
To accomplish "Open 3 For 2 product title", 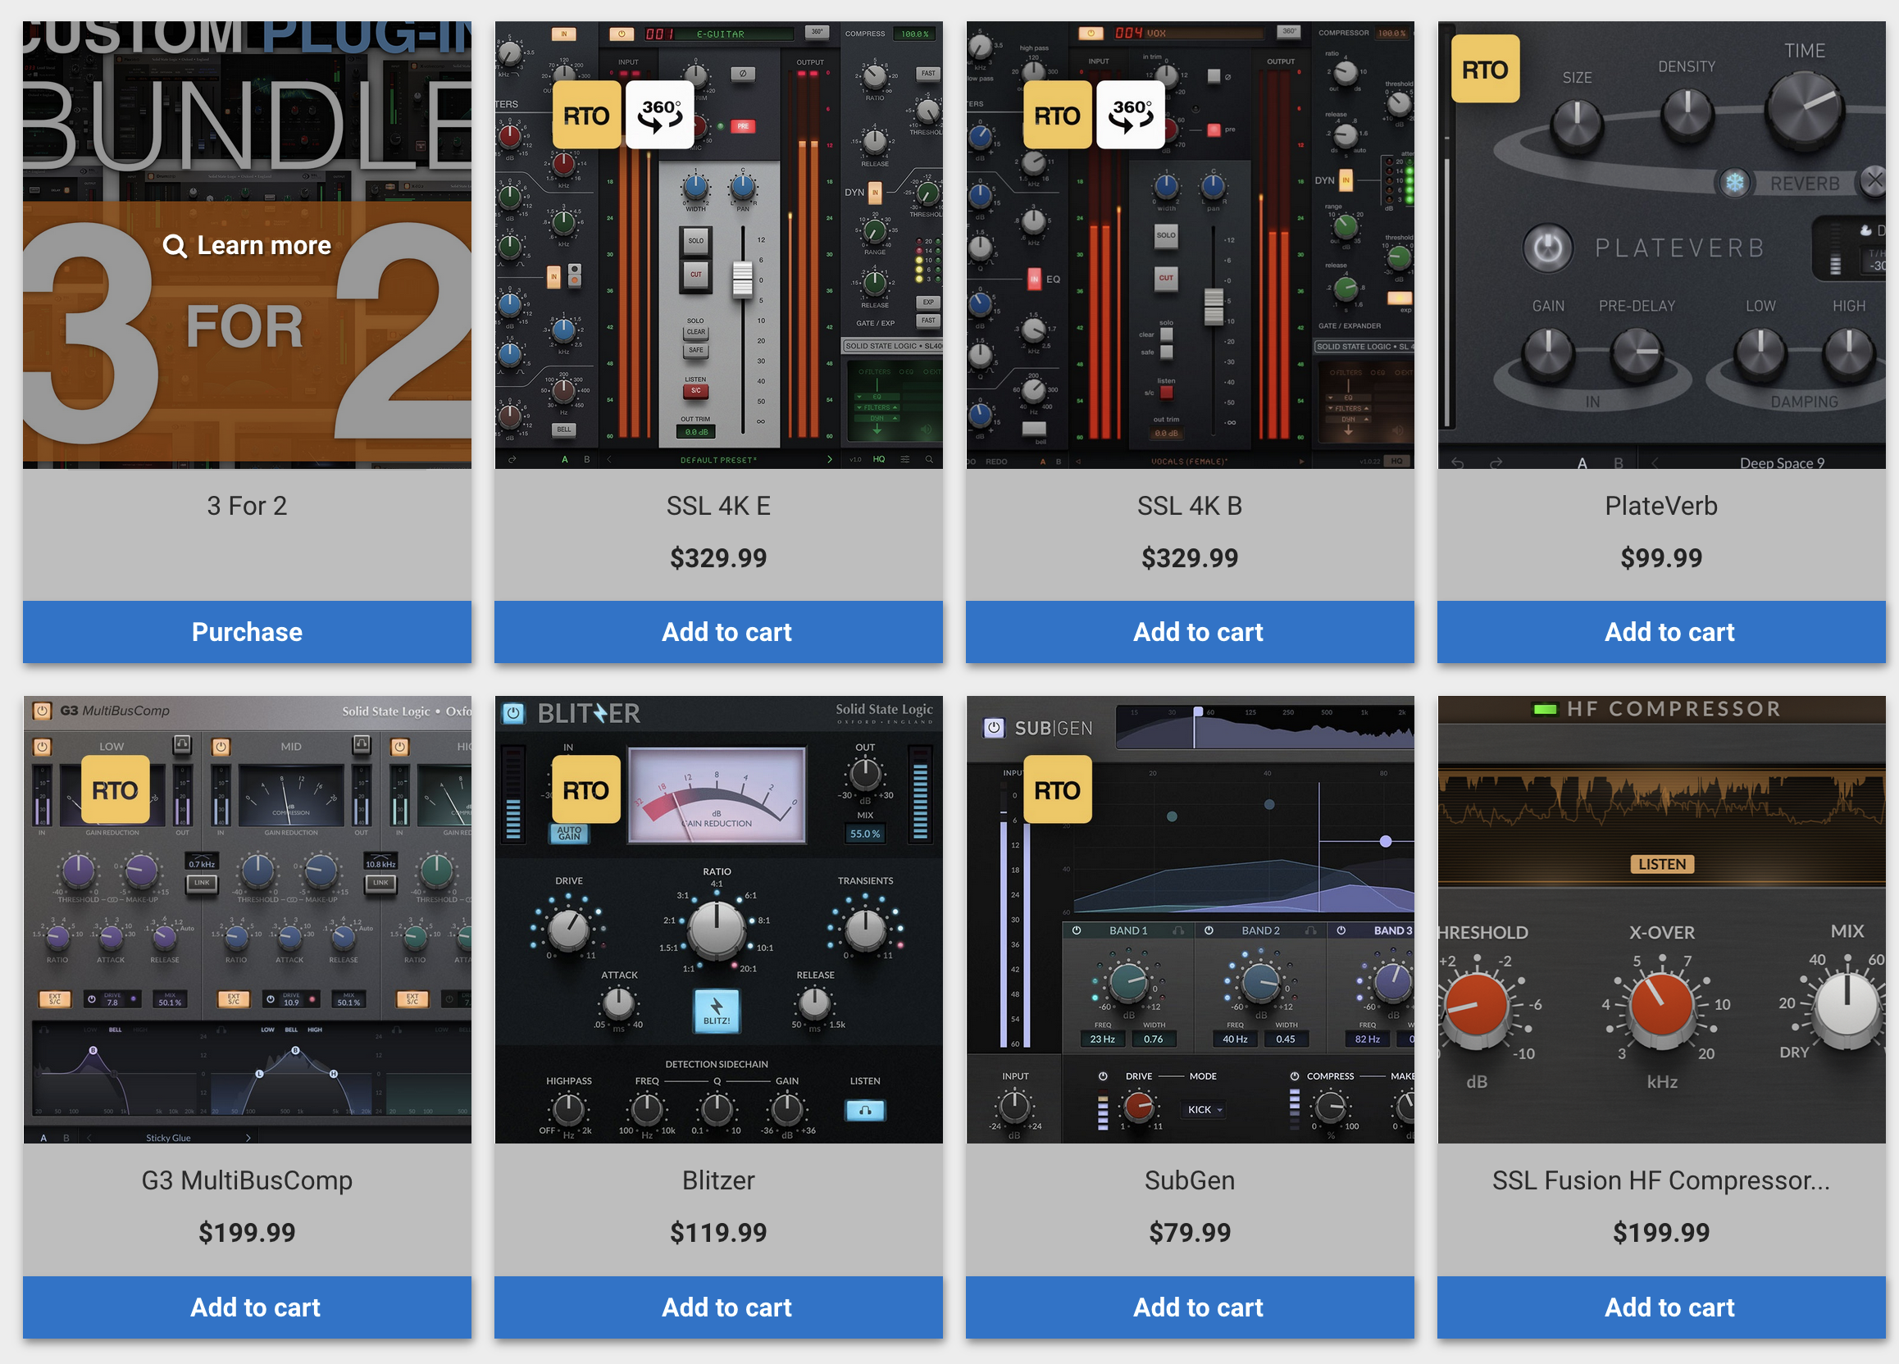I will [247, 507].
